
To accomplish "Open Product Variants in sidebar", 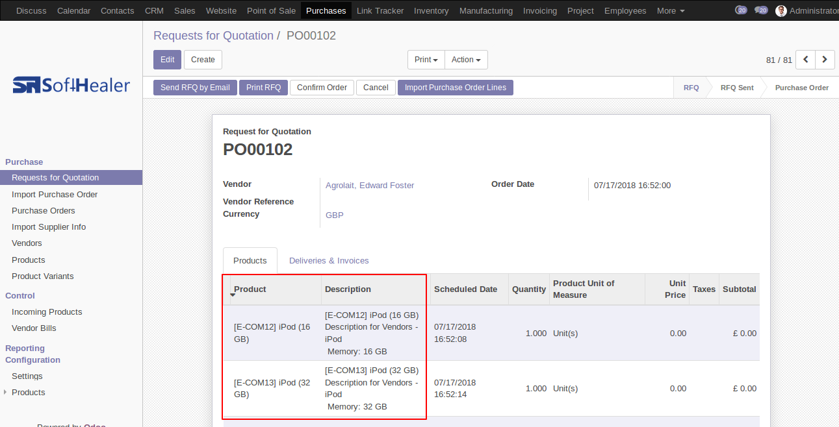I will pyautogui.click(x=71, y=276).
